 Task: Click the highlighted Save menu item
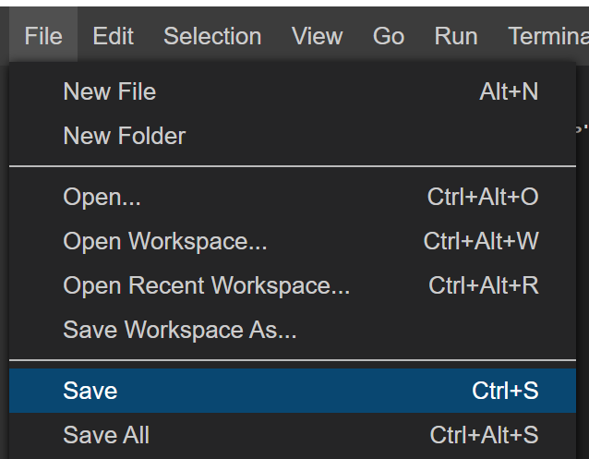[x=90, y=391]
